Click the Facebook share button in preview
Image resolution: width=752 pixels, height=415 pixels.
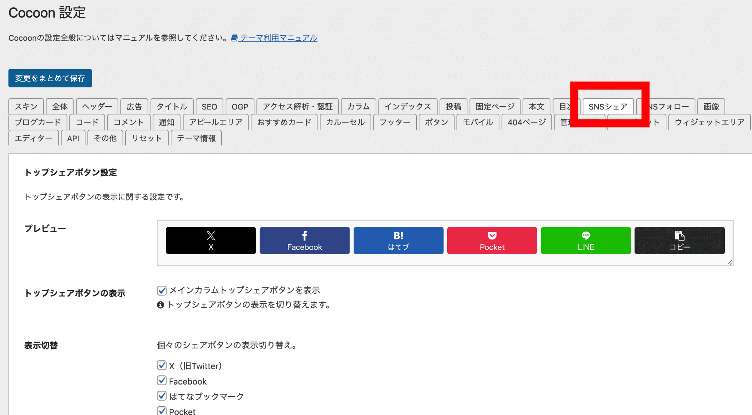(304, 241)
